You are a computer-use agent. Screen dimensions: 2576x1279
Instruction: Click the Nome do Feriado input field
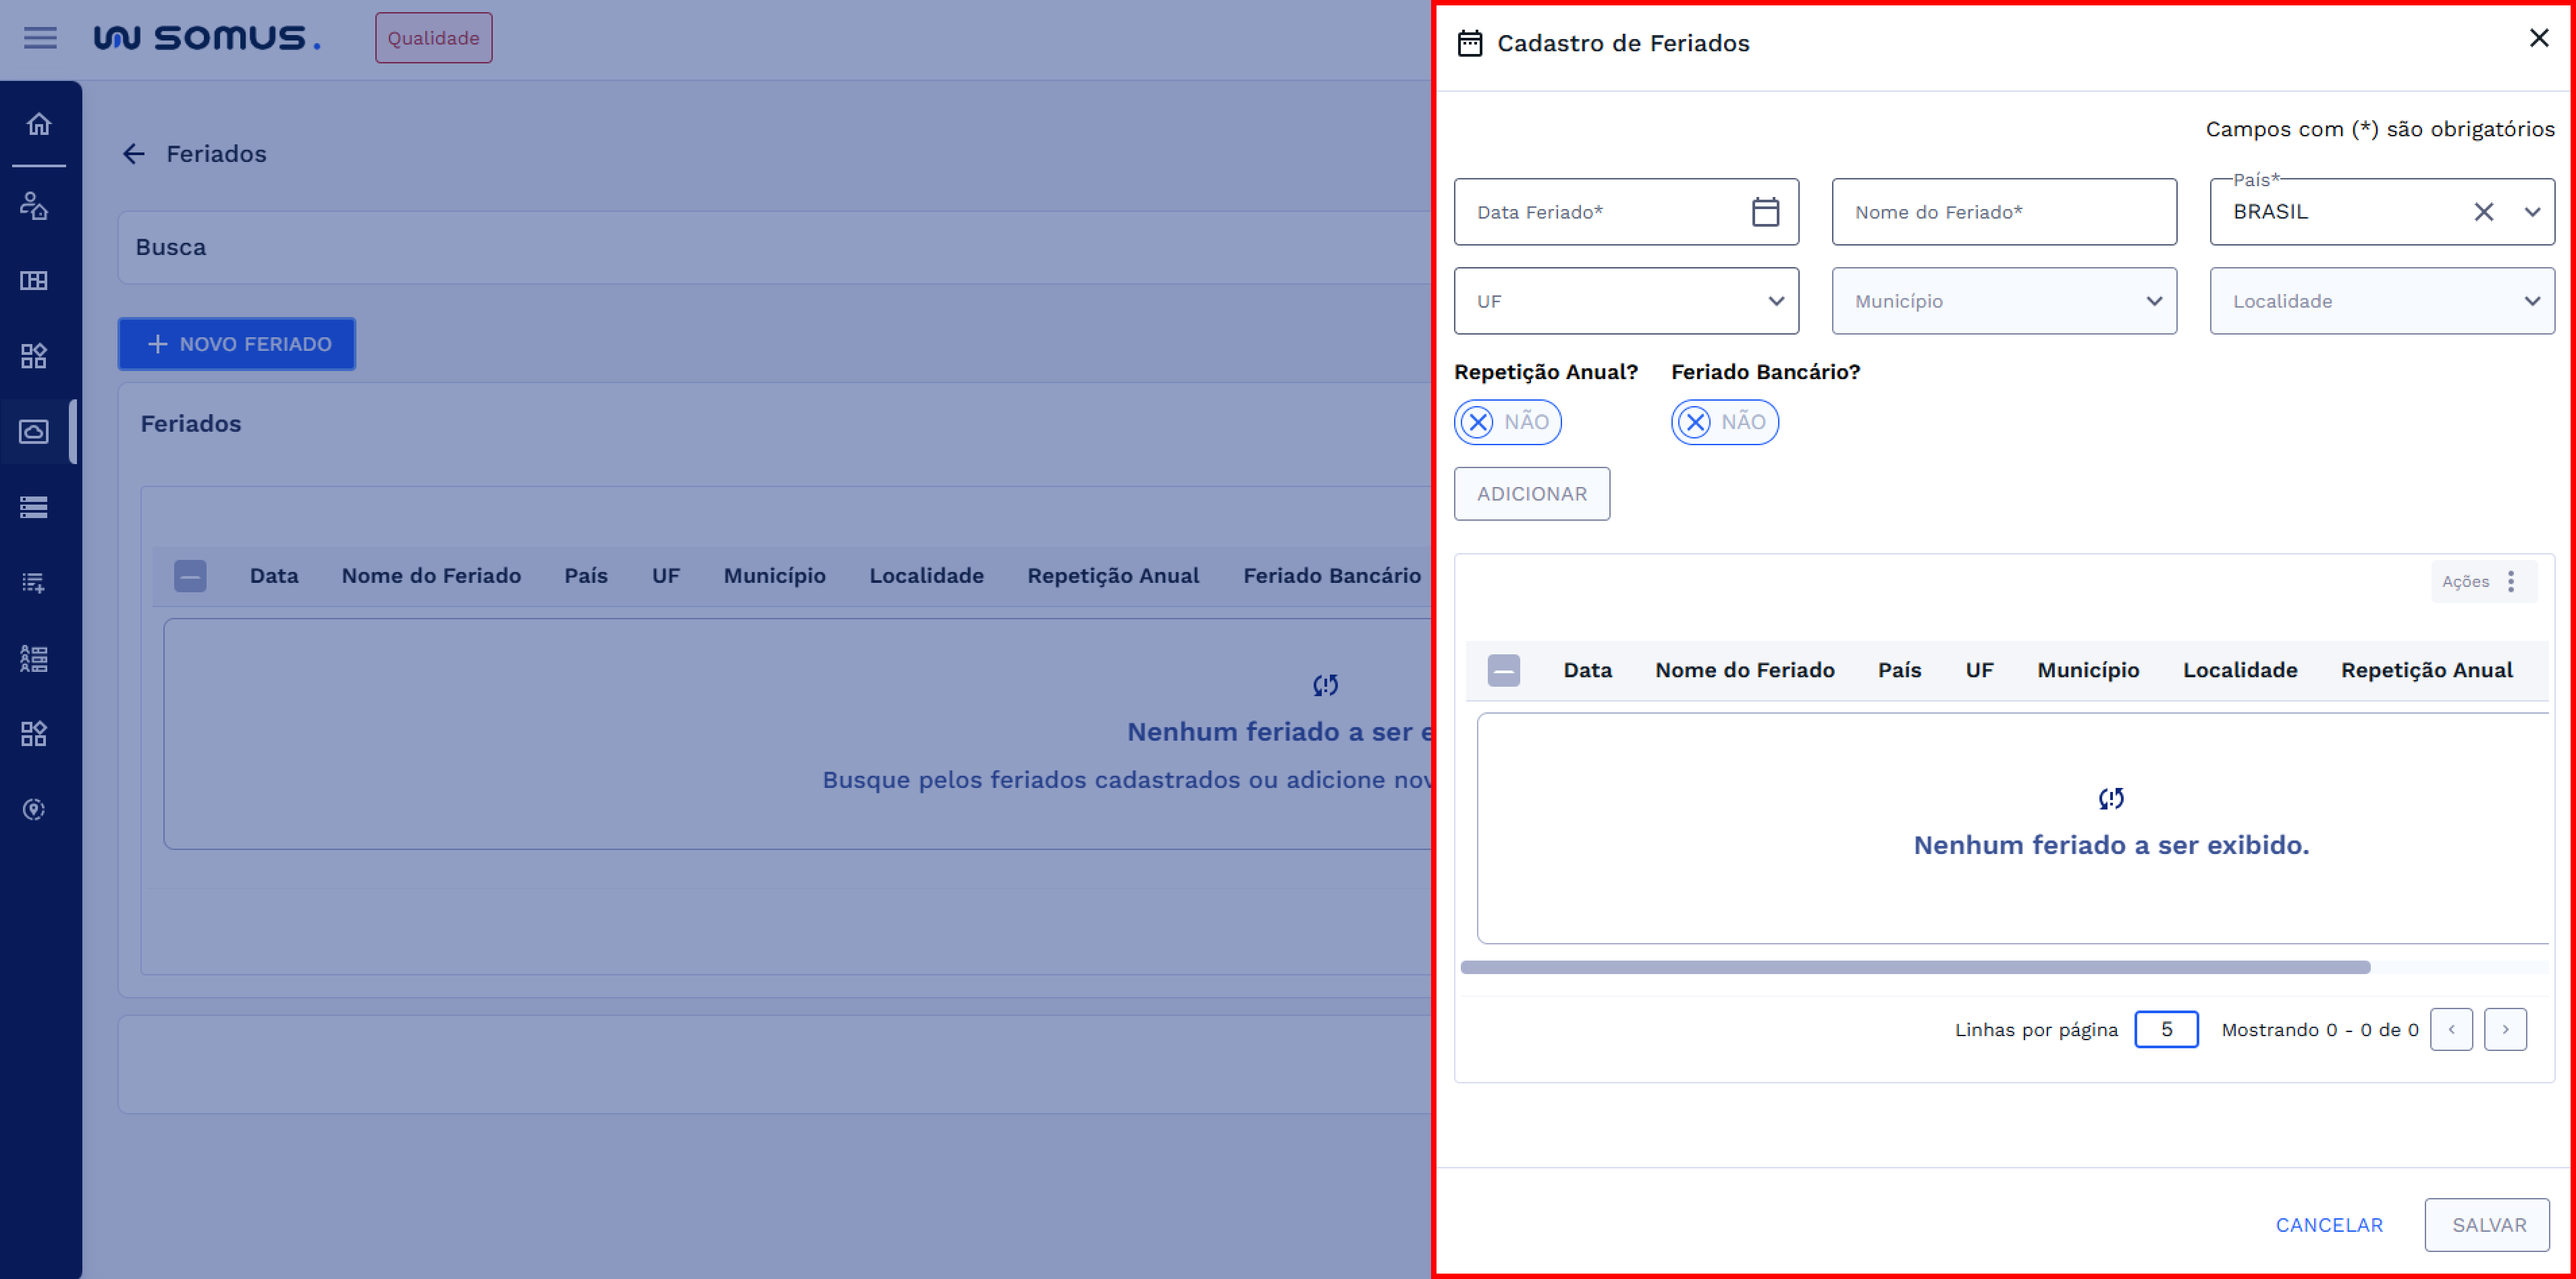click(x=2004, y=212)
